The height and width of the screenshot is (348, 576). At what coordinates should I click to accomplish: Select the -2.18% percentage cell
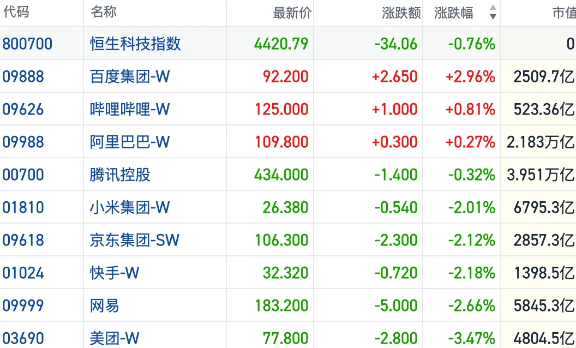click(472, 273)
